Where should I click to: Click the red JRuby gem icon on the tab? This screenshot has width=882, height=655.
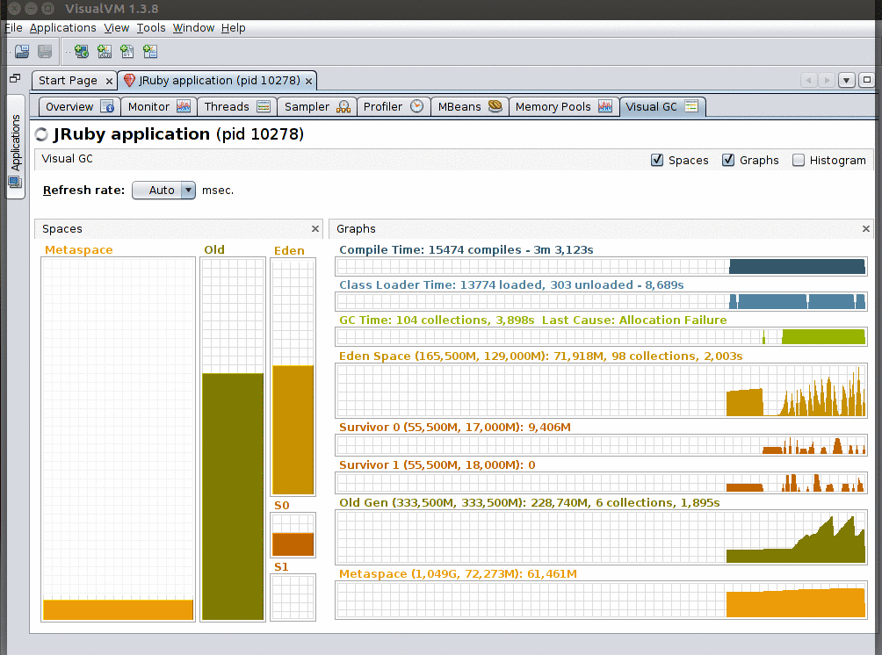pos(129,81)
